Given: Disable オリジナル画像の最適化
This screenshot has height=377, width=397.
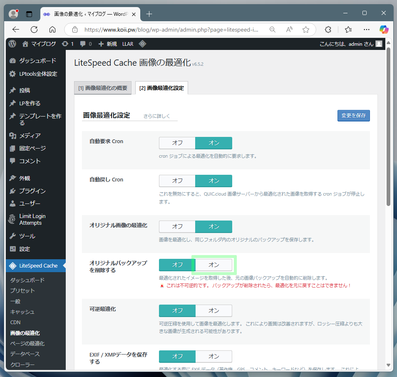Looking at the screenshot, I should (x=177, y=226).
